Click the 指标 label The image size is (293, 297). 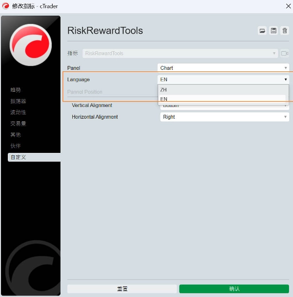(x=73, y=53)
